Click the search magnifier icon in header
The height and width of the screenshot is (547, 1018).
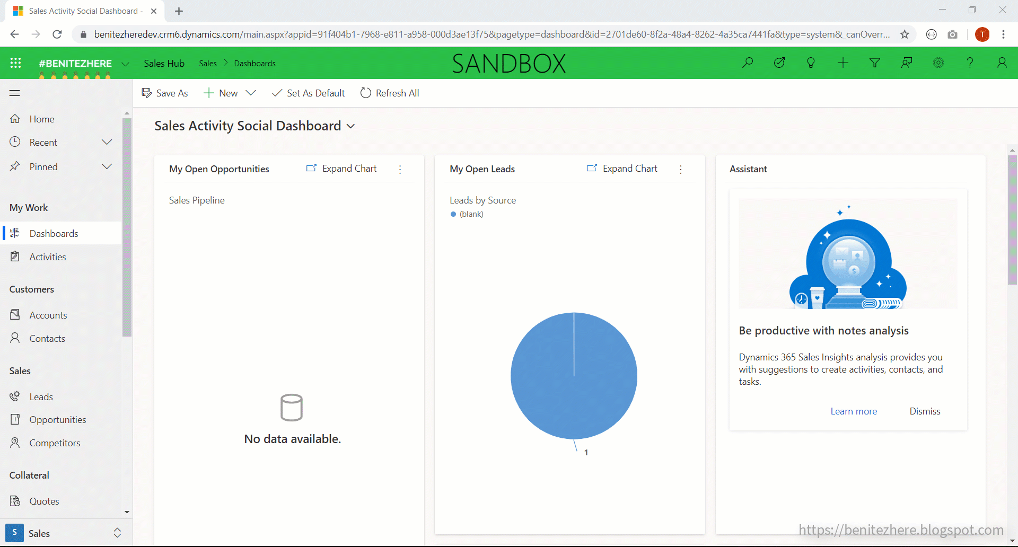(x=748, y=63)
